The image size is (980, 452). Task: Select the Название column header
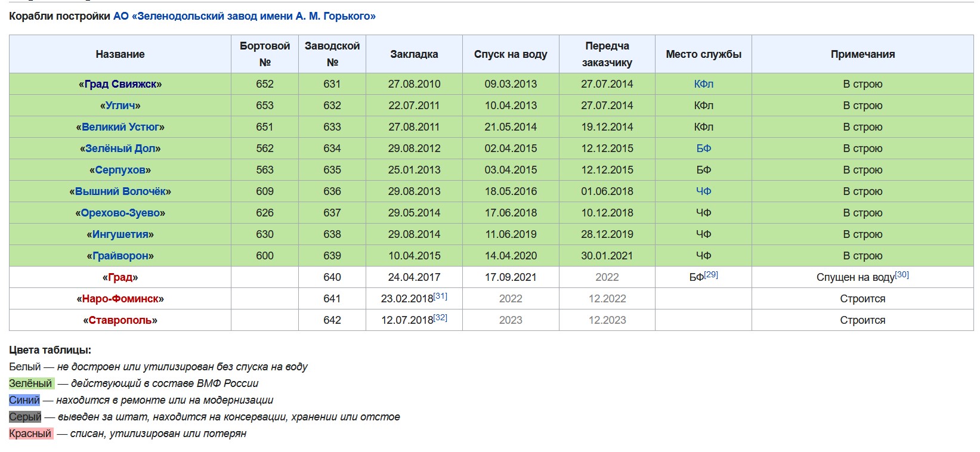coord(120,54)
